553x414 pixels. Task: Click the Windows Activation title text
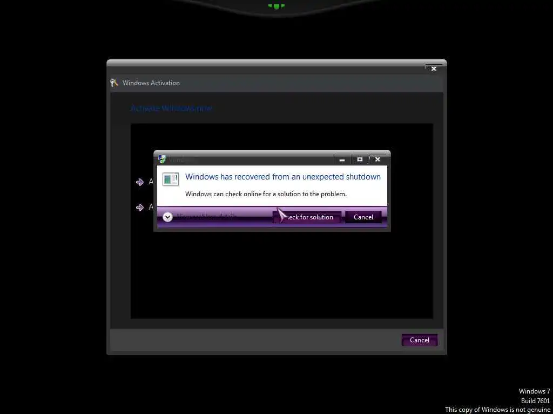point(151,83)
